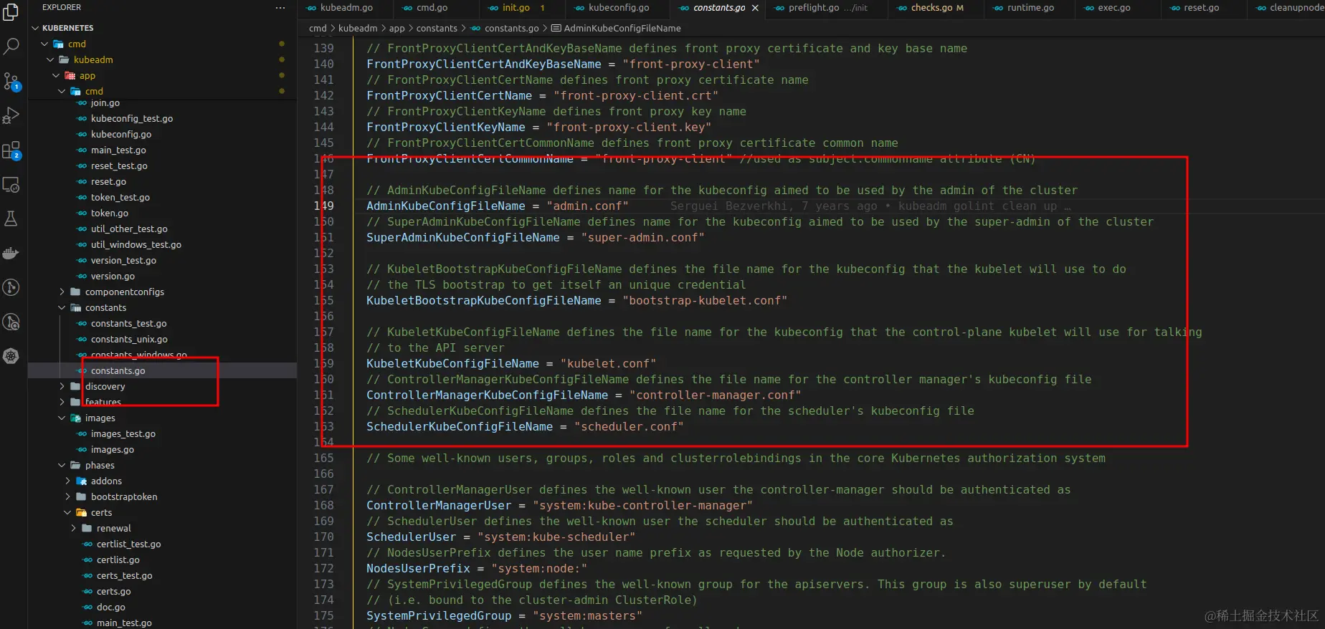Expand the discovery folder
The width and height of the screenshot is (1325, 629).
[x=105, y=386]
